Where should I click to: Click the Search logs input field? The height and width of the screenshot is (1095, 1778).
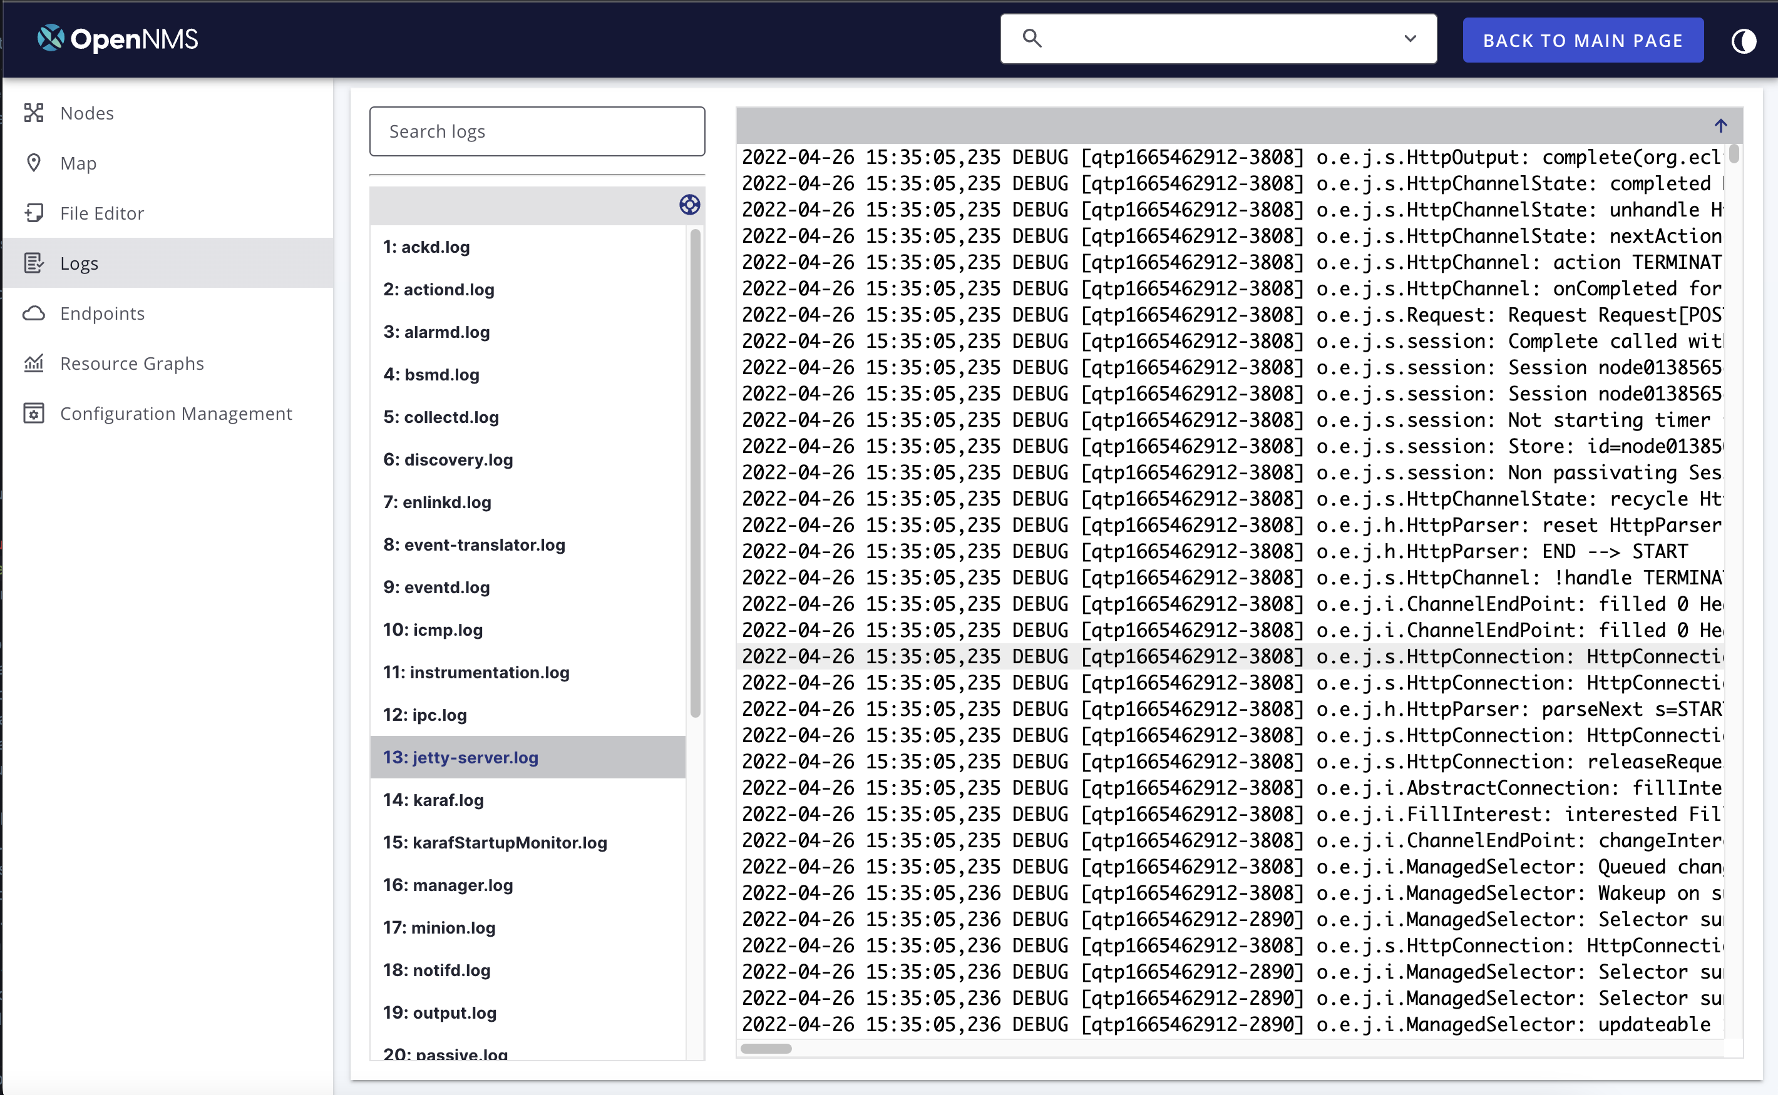coord(537,131)
